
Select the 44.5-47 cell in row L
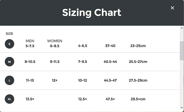tap(110, 80)
